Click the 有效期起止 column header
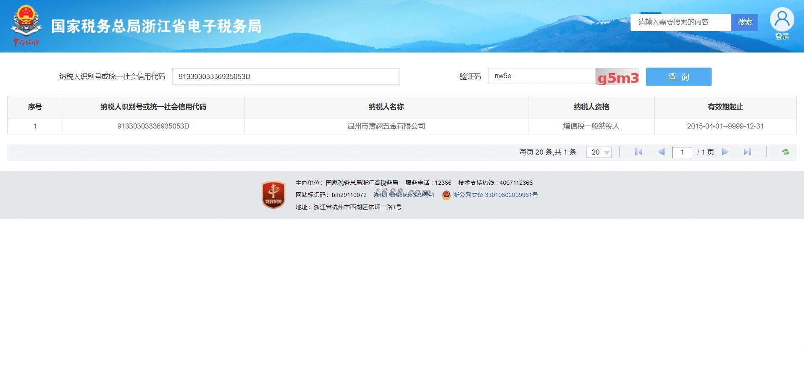The image size is (804, 383). tap(725, 107)
